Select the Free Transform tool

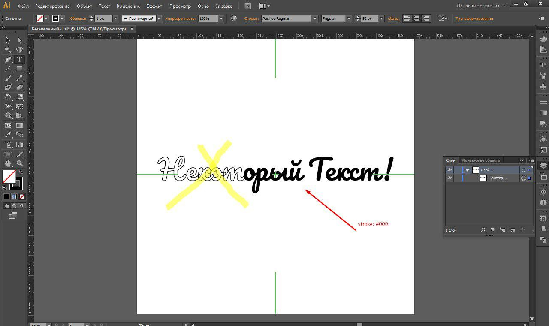pyautogui.click(x=19, y=106)
